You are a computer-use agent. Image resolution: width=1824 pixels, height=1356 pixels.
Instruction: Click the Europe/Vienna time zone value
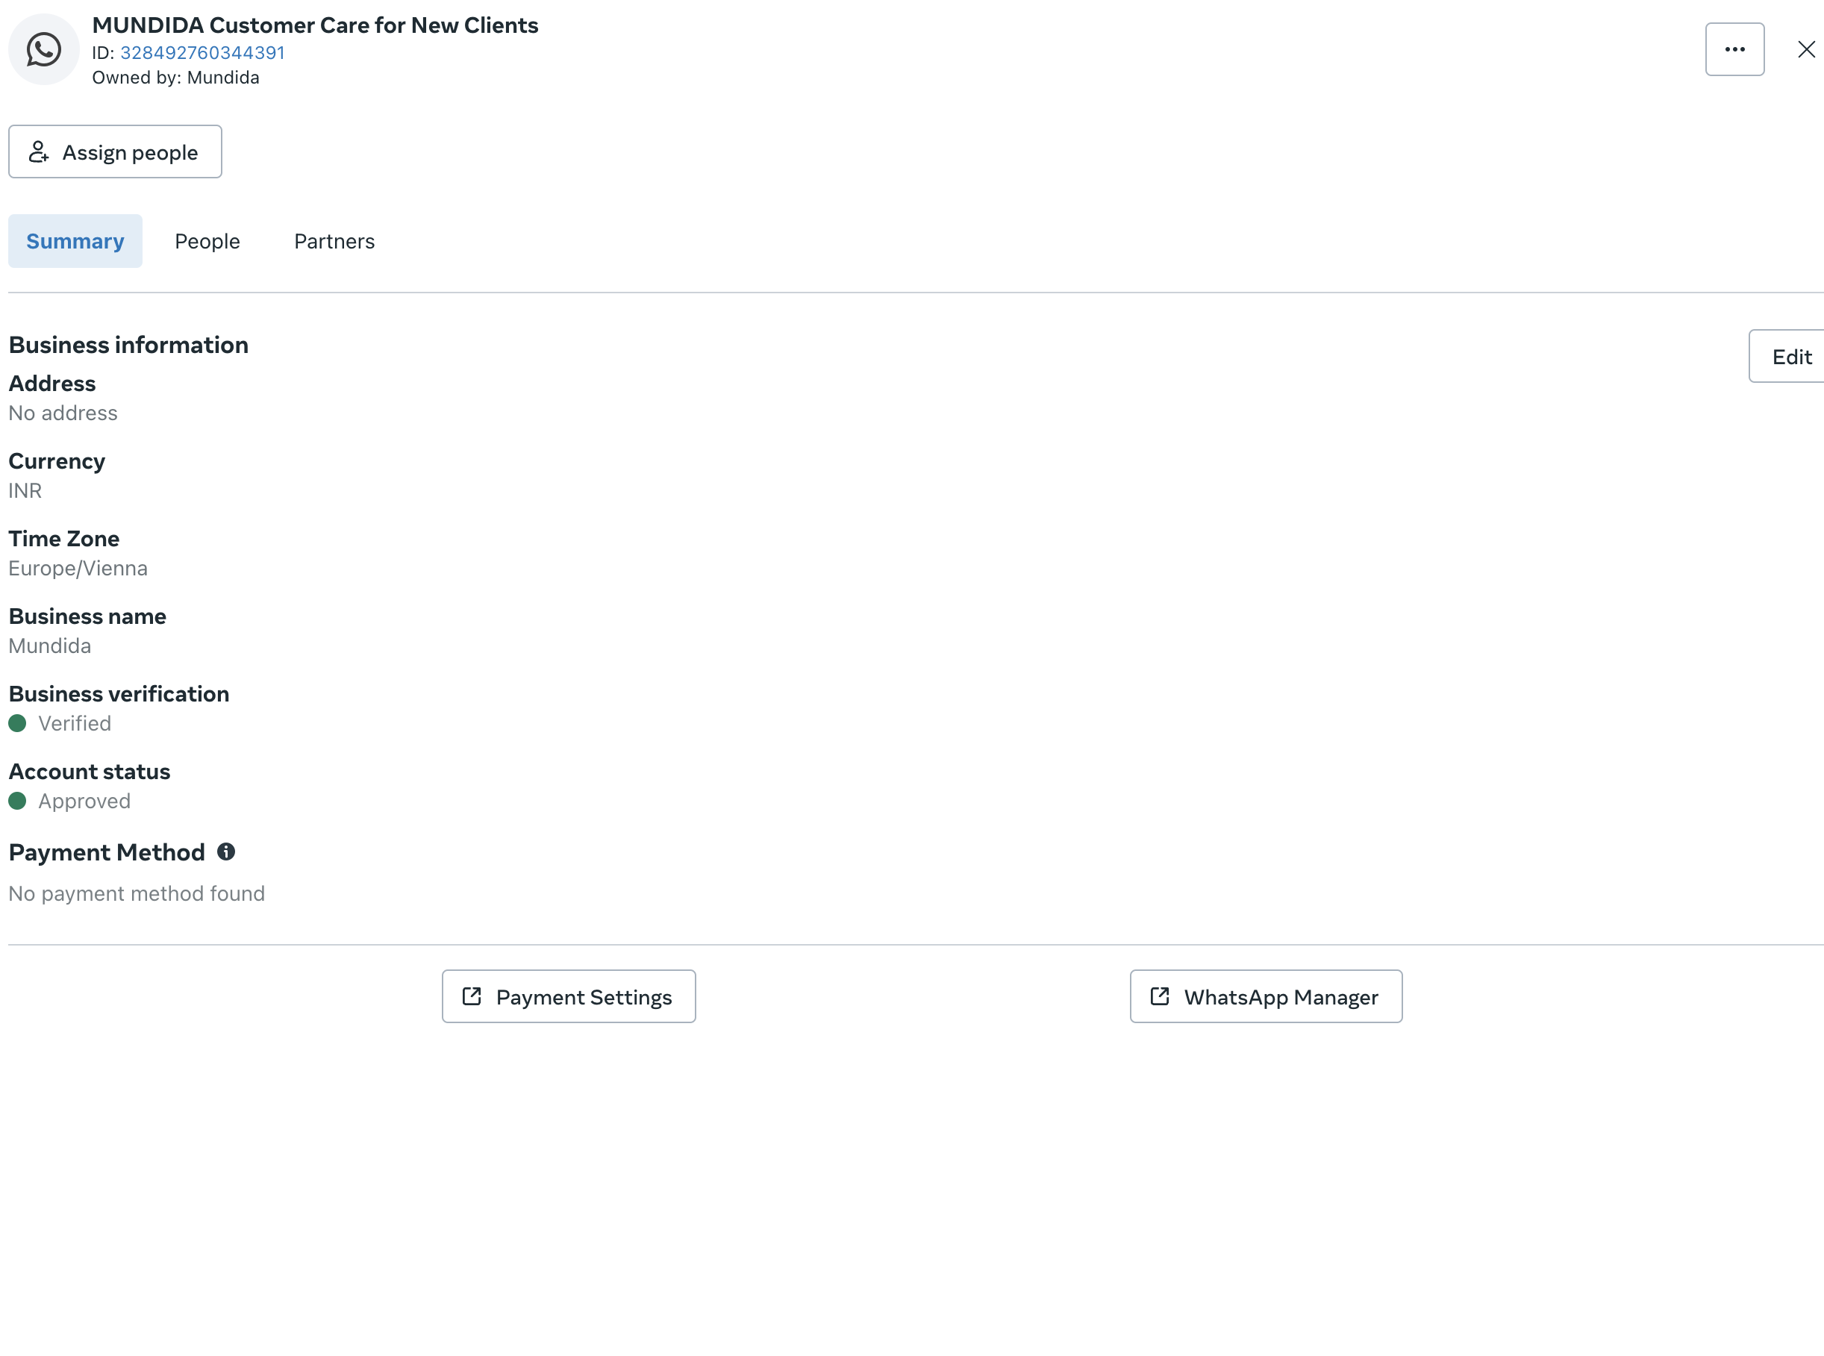[78, 568]
